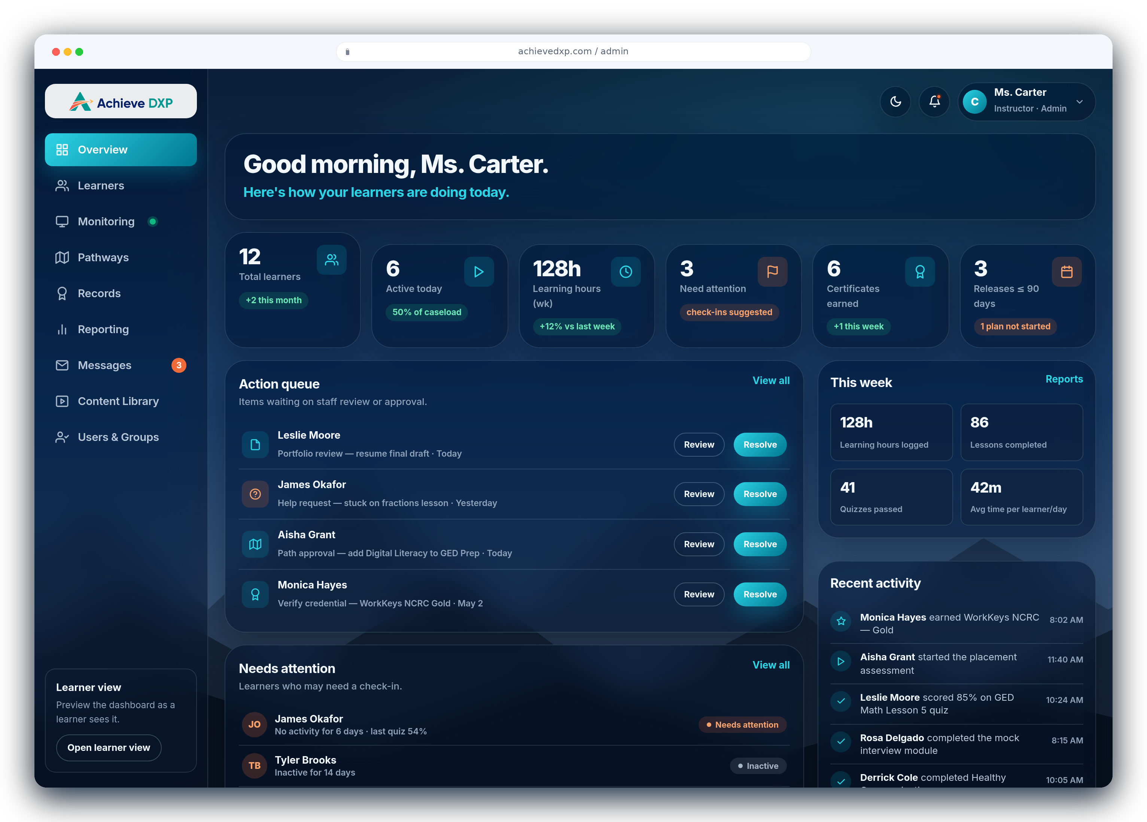Open Reports link in This week
The image size is (1147, 822).
(x=1064, y=379)
